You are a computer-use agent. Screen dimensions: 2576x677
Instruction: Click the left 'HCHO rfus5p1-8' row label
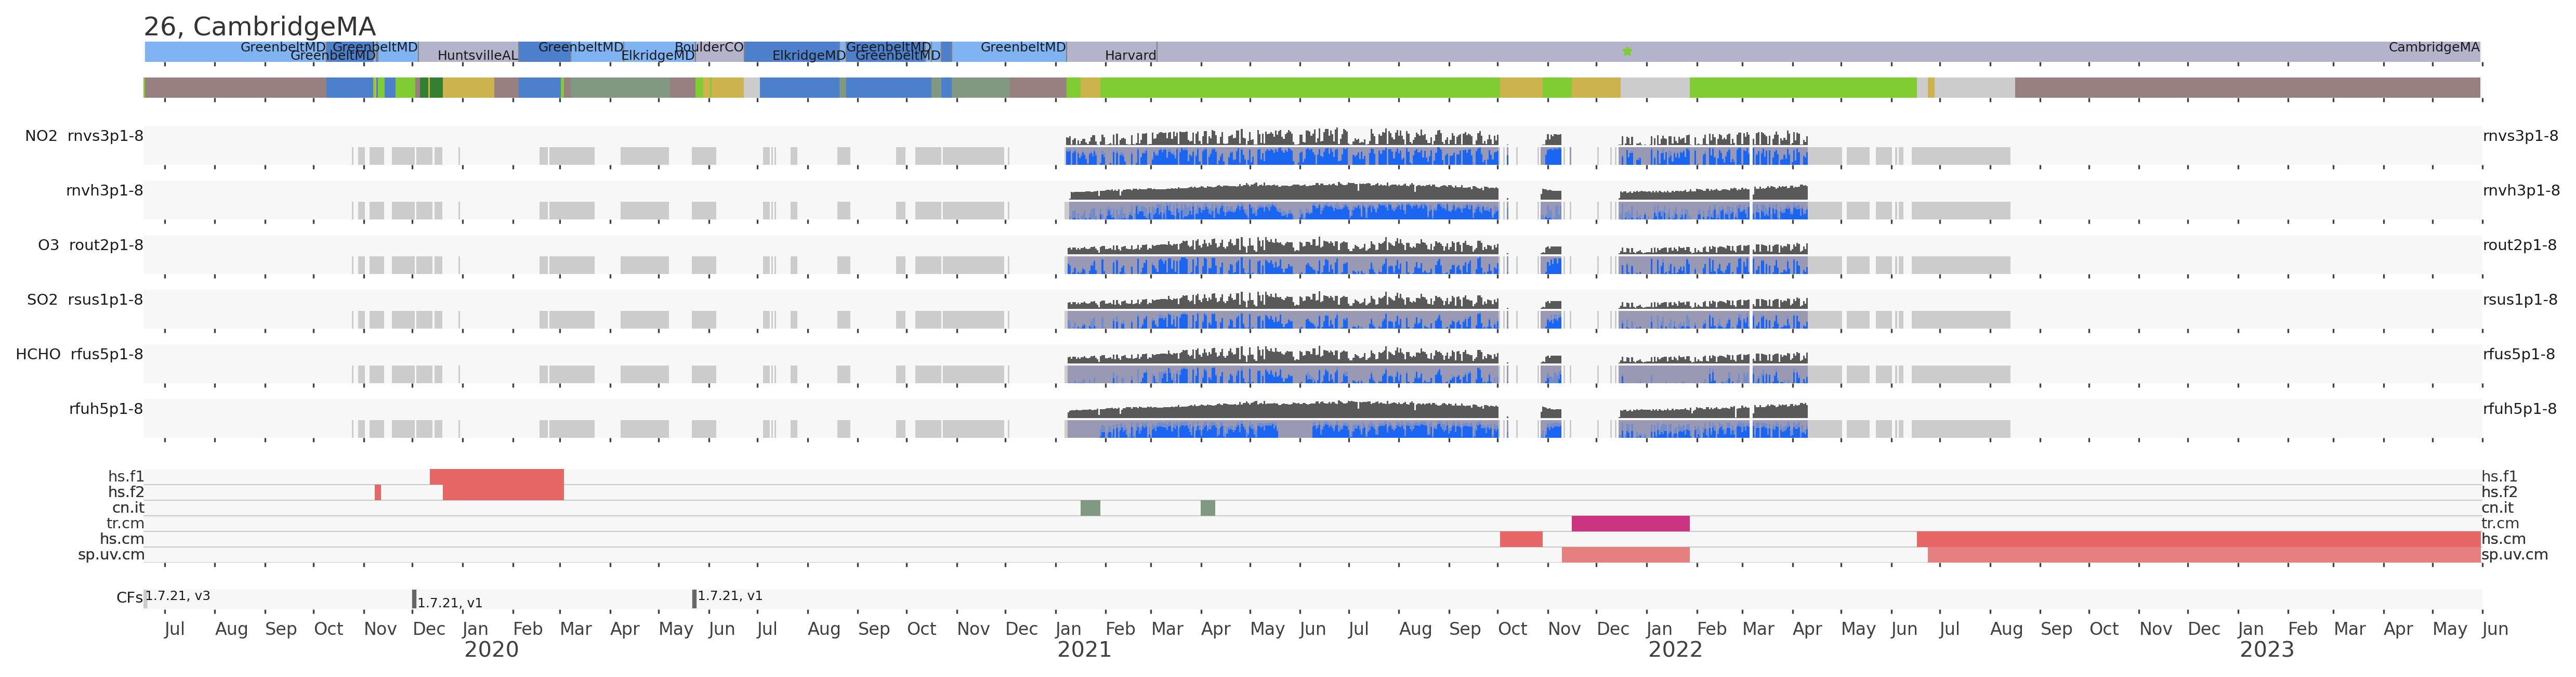coord(79,354)
